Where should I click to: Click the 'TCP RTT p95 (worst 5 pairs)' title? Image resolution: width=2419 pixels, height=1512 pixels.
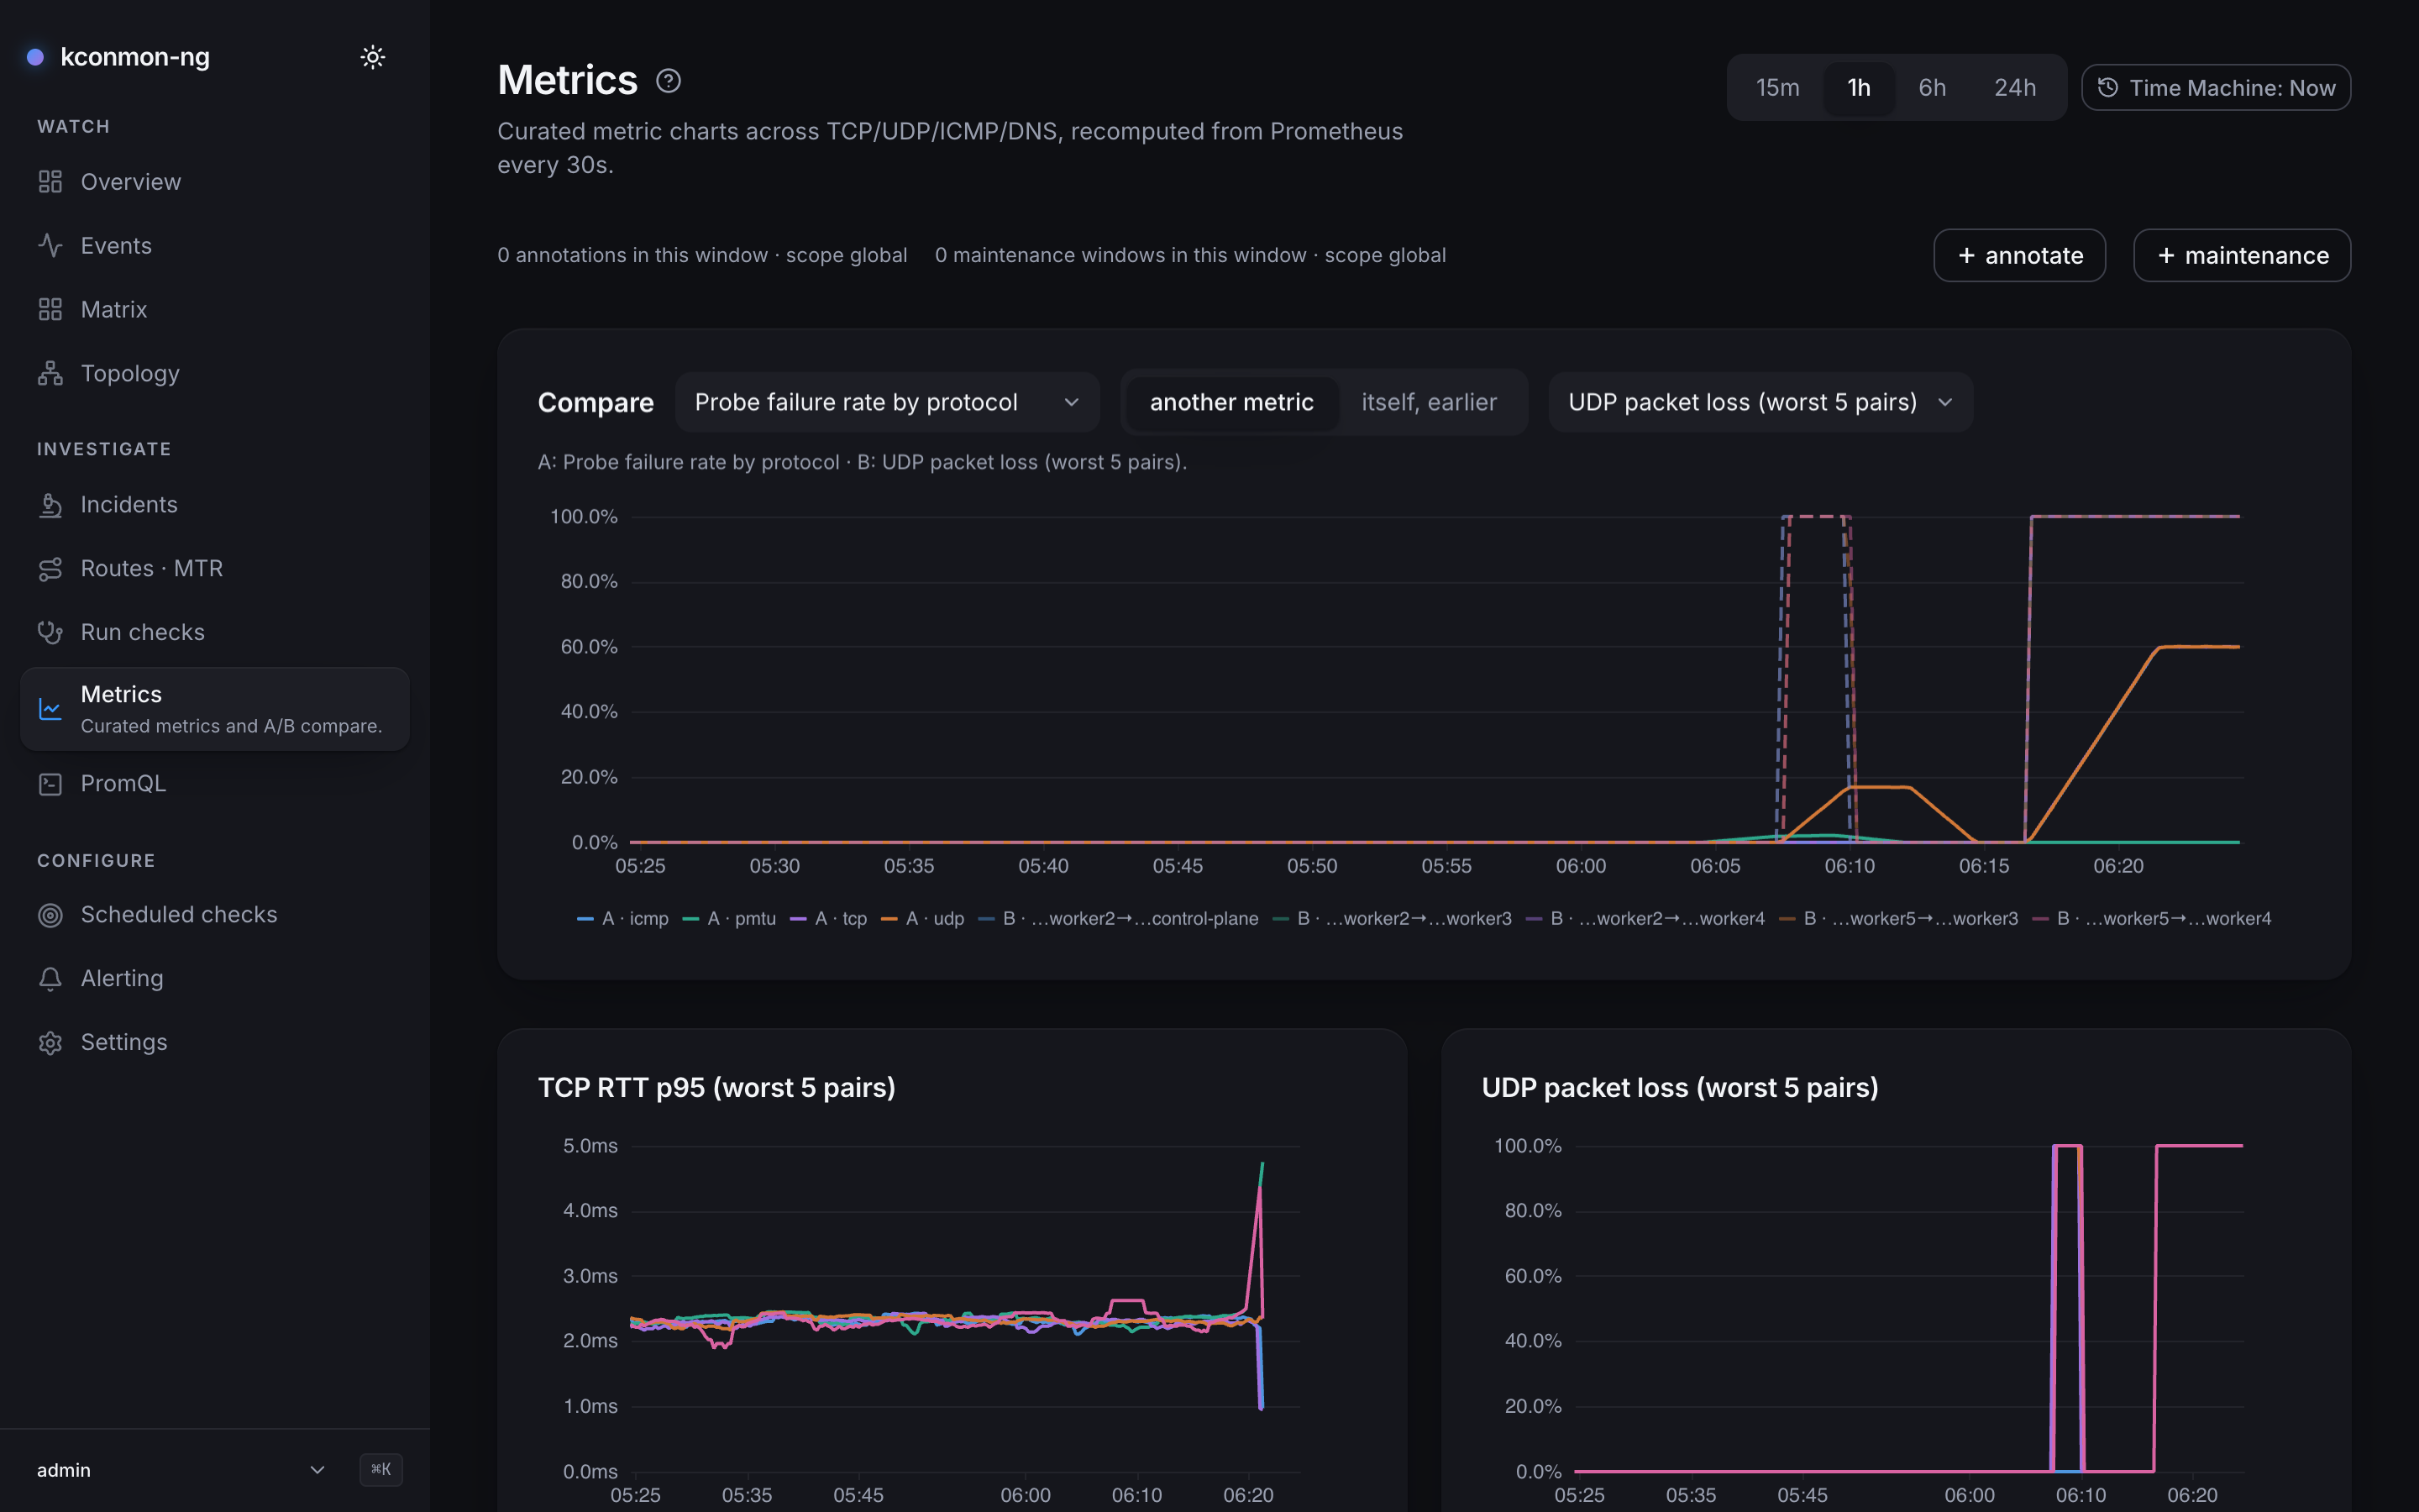(x=716, y=1088)
